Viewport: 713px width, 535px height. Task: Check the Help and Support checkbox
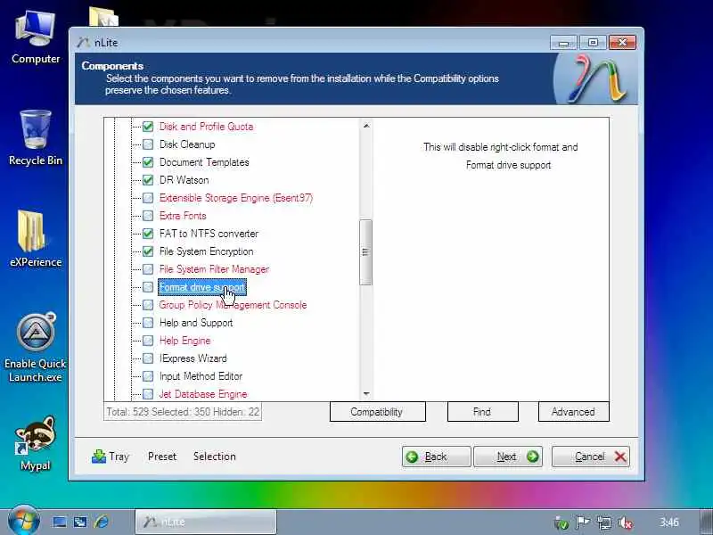[148, 323]
